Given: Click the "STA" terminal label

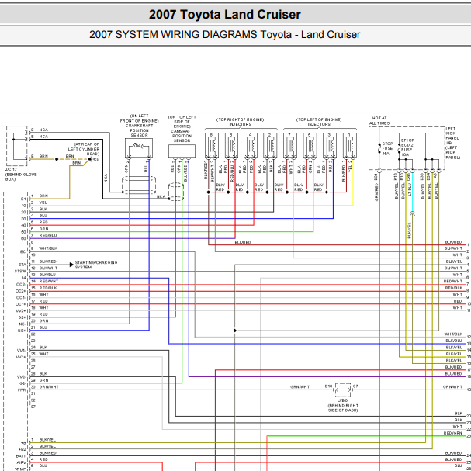Looking at the screenshot, I should pyautogui.click(x=23, y=265).
